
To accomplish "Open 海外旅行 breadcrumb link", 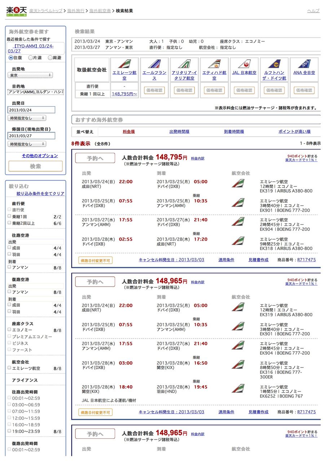I will (x=76, y=11).
